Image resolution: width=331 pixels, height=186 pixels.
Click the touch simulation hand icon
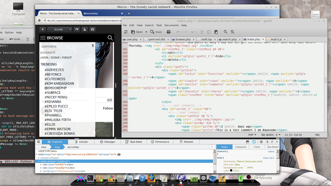85,29
